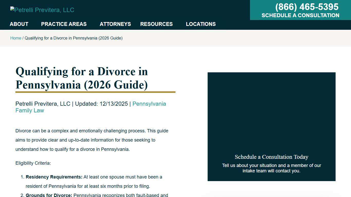Click the broken image icon beside logo text

[12, 8]
